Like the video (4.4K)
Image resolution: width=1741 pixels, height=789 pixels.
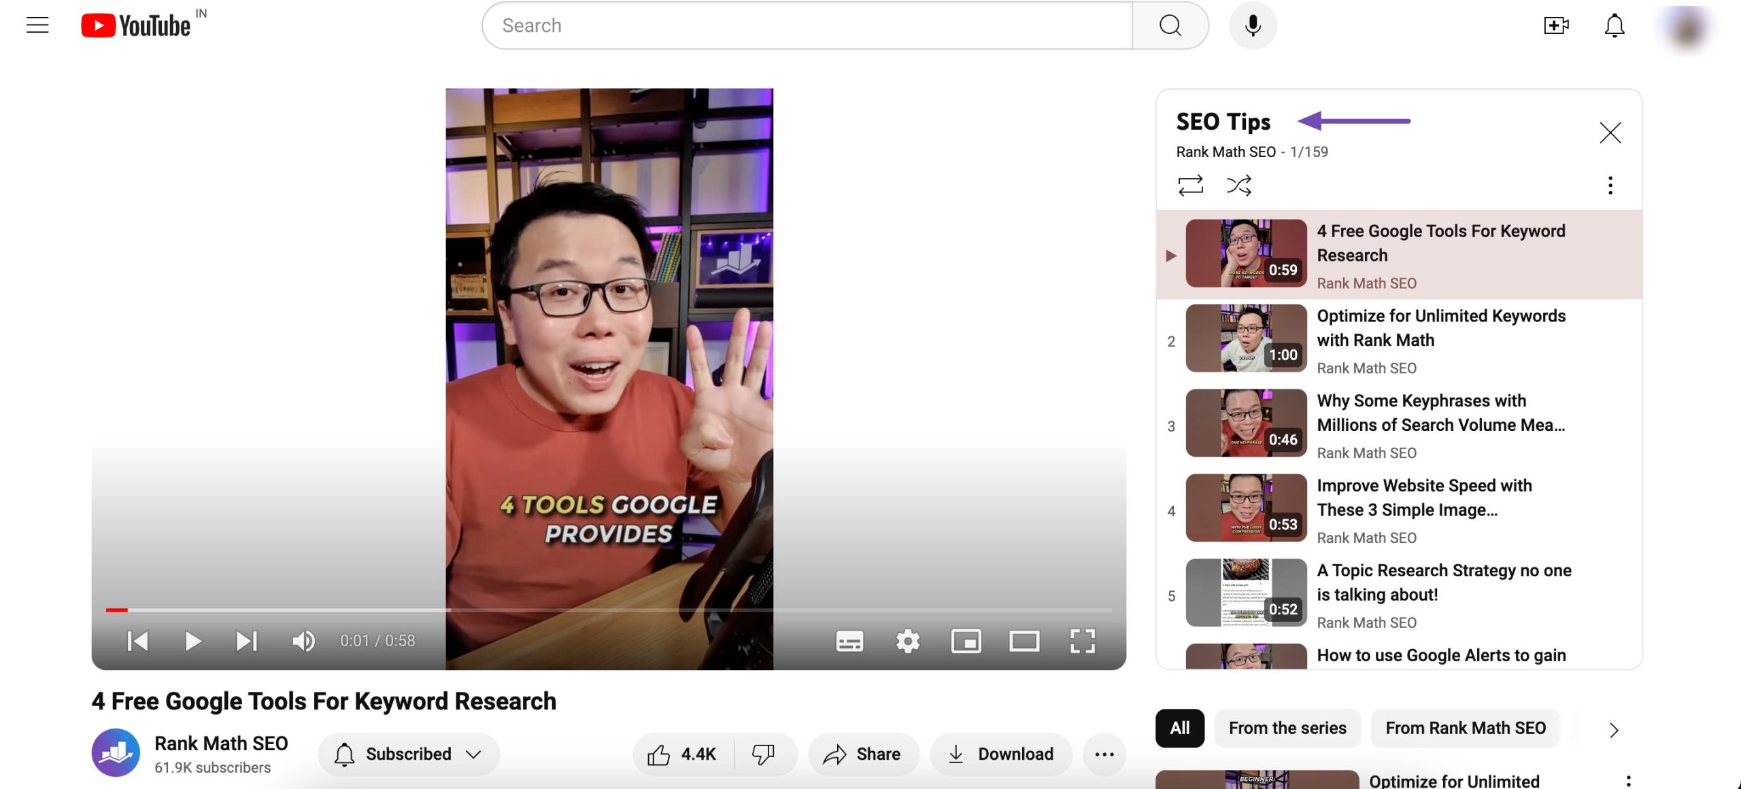[682, 754]
